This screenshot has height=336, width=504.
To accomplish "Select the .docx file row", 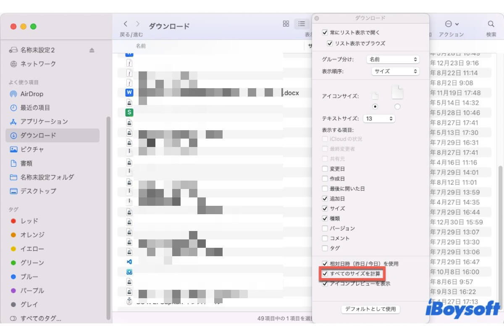I will 210,92.
